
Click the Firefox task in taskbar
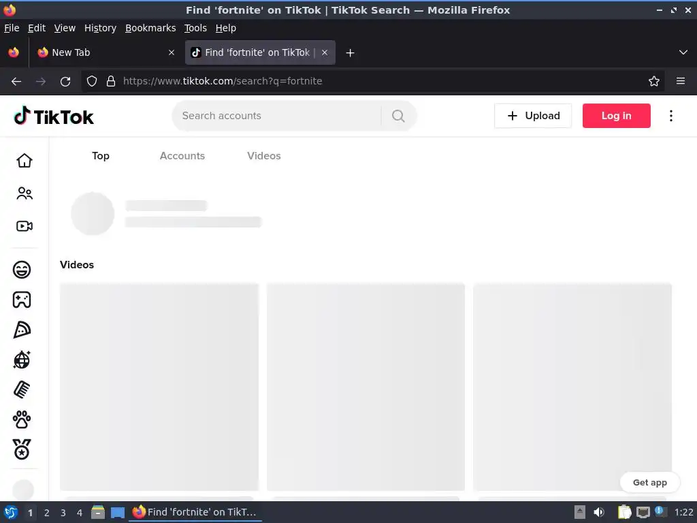(195, 512)
